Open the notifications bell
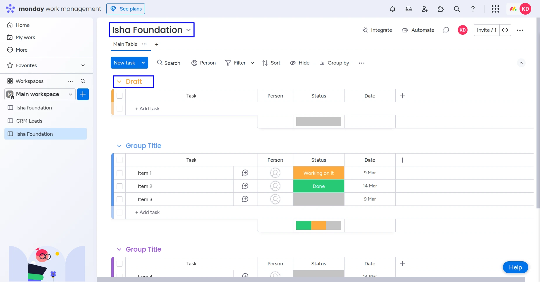The height and width of the screenshot is (282, 540). tap(392, 9)
